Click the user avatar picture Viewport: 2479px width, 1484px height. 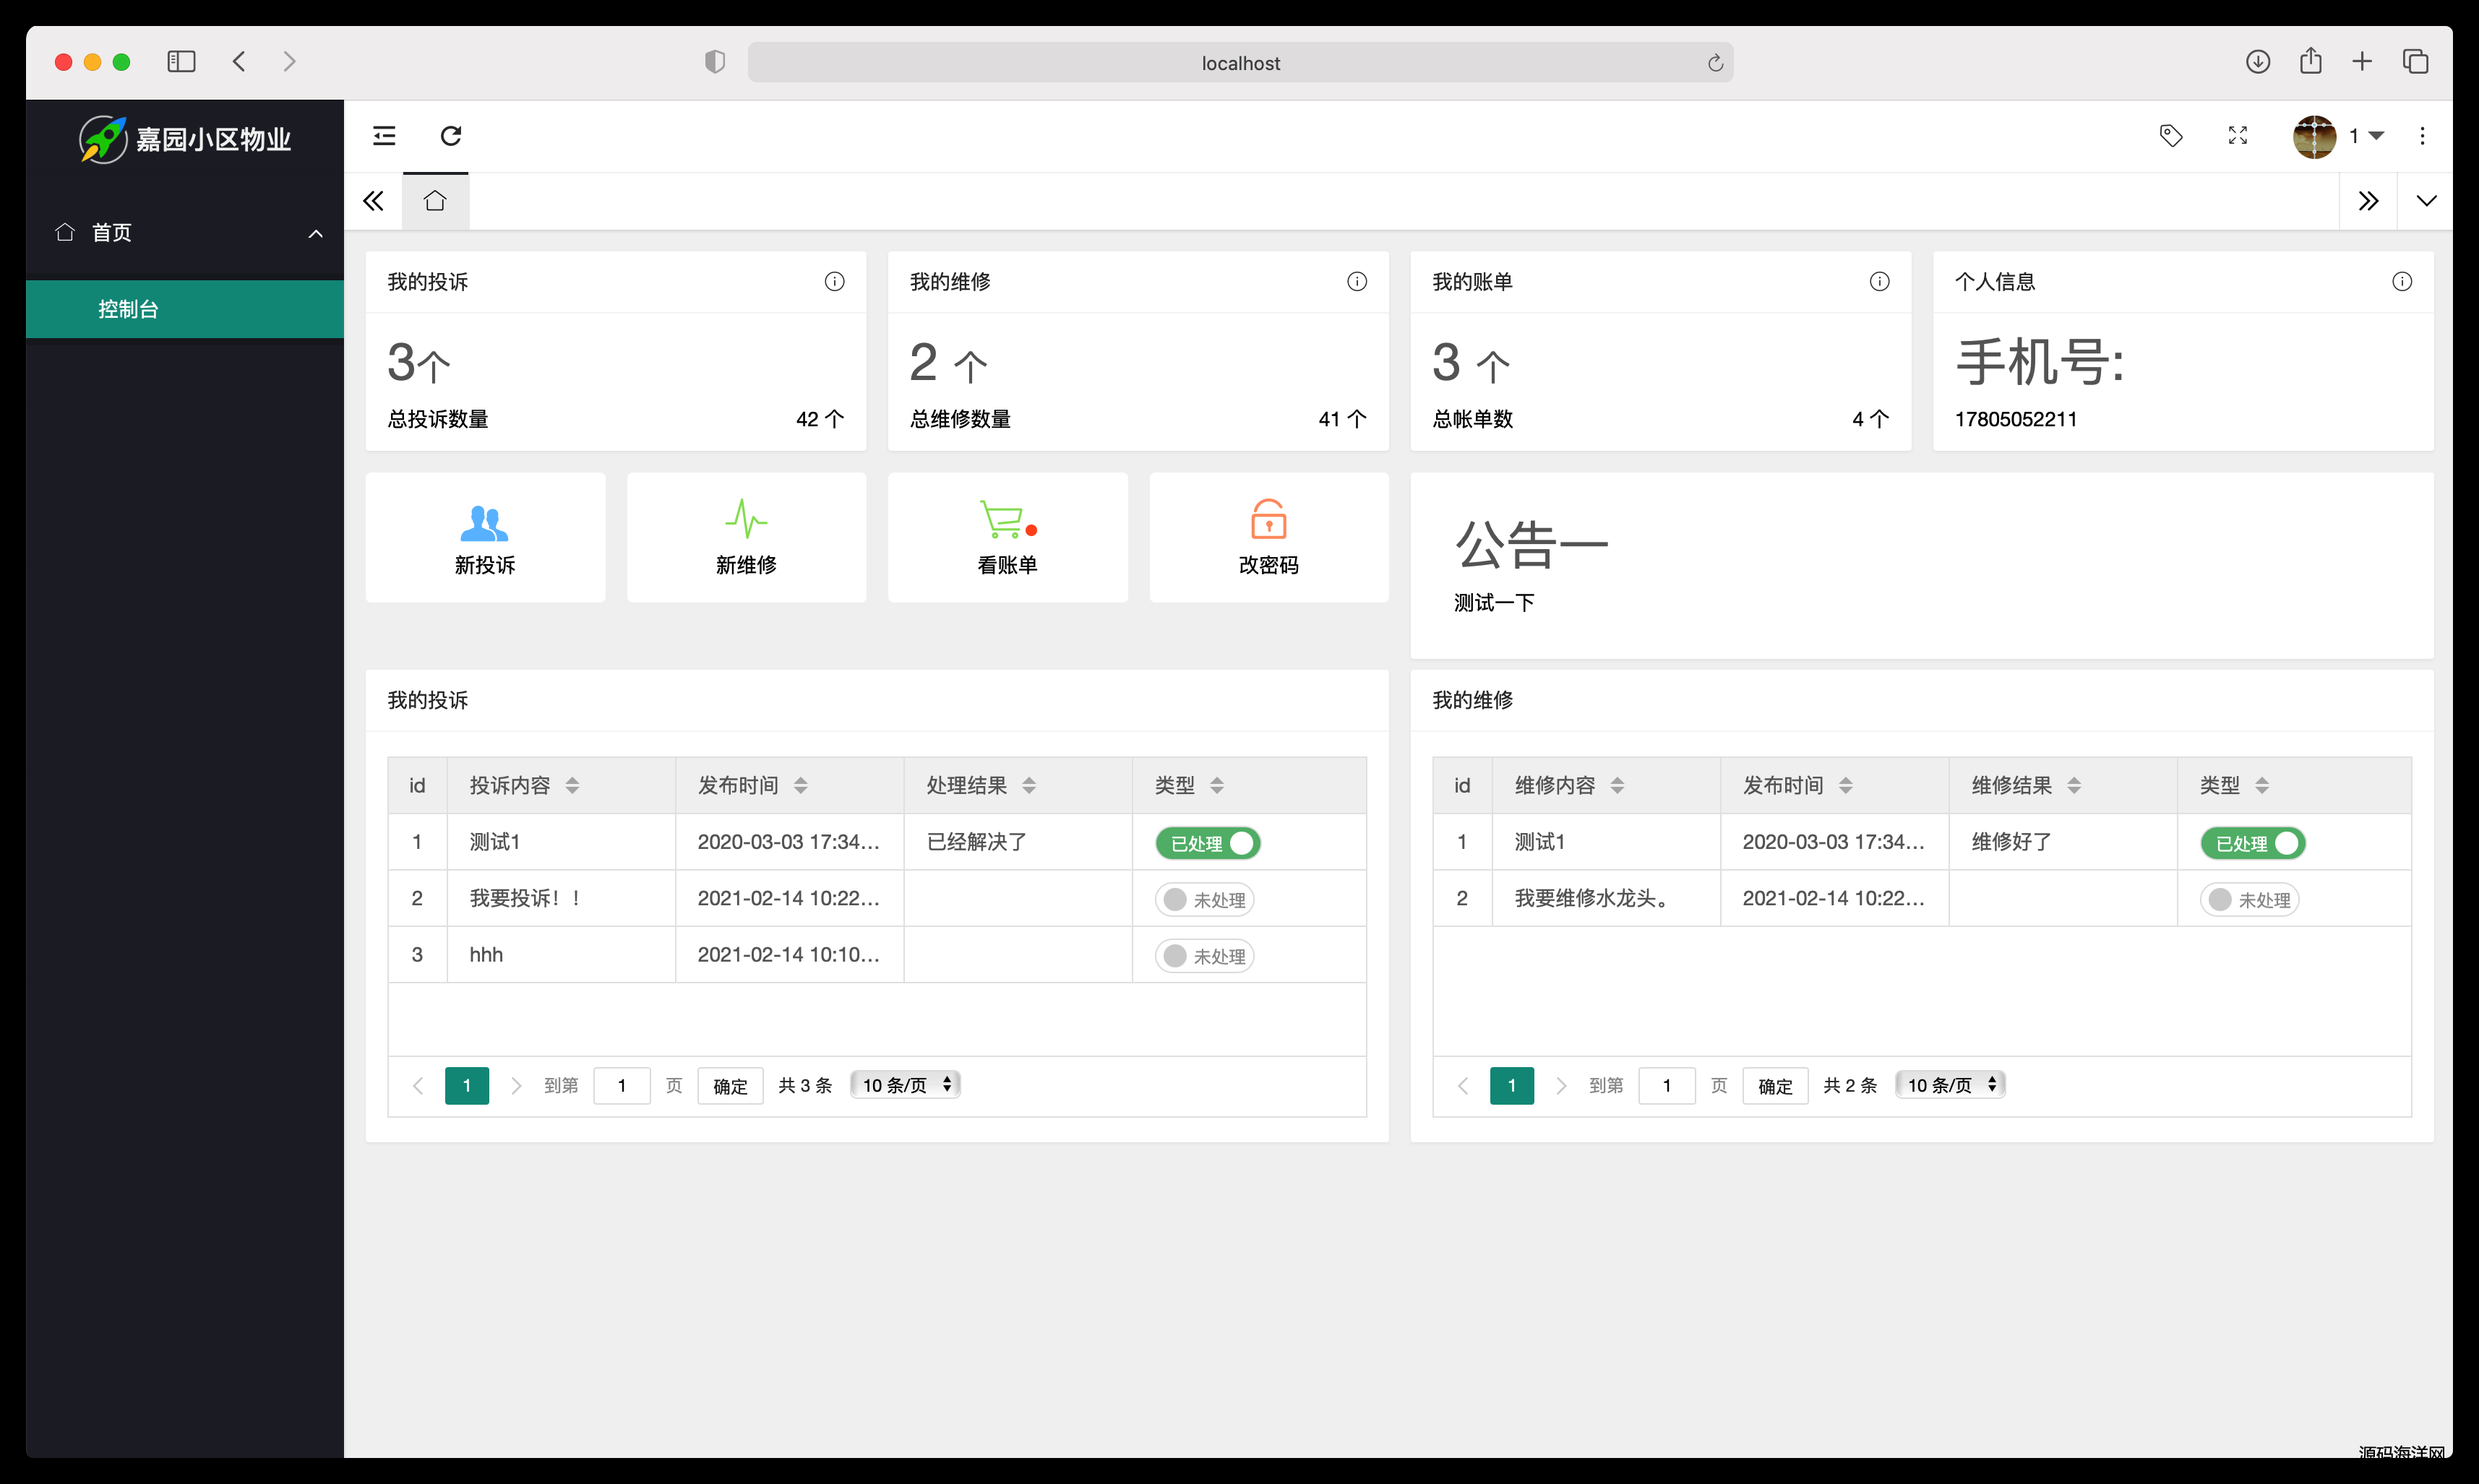tap(2314, 136)
